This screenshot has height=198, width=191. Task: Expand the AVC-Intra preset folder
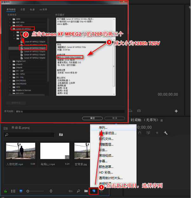point(10,22)
